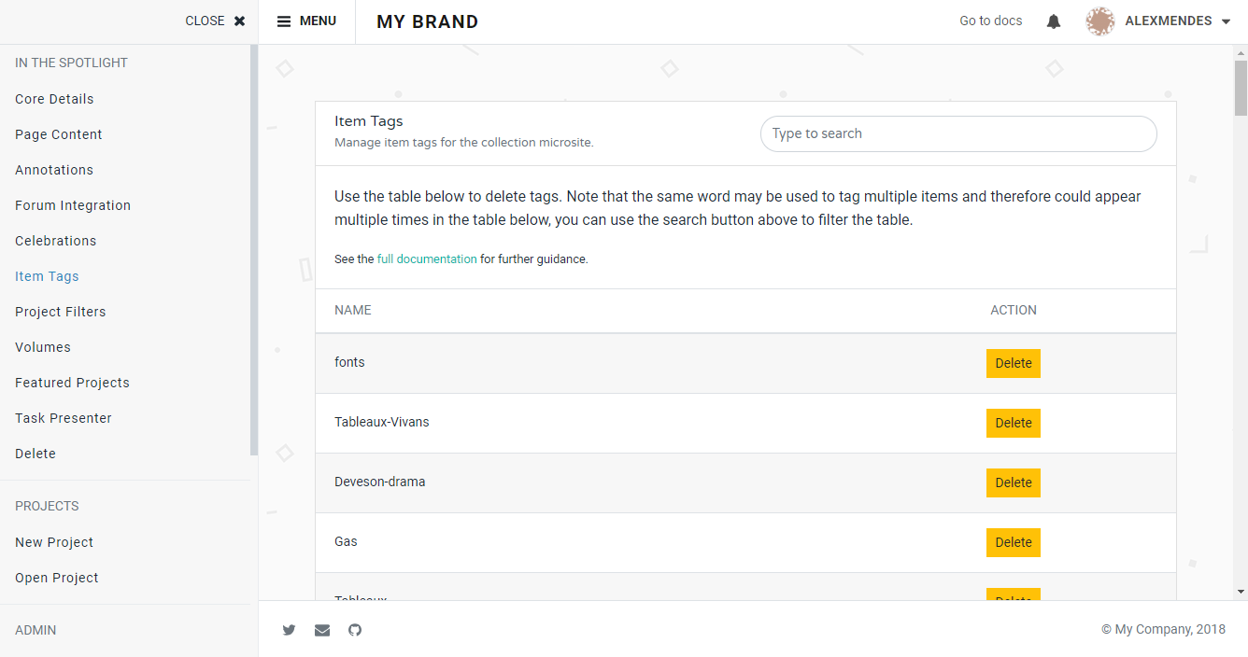The width and height of the screenshot is (1248, 657).
Task: Click the CLOSE X icon on sidebar
Action: [239, 20]
